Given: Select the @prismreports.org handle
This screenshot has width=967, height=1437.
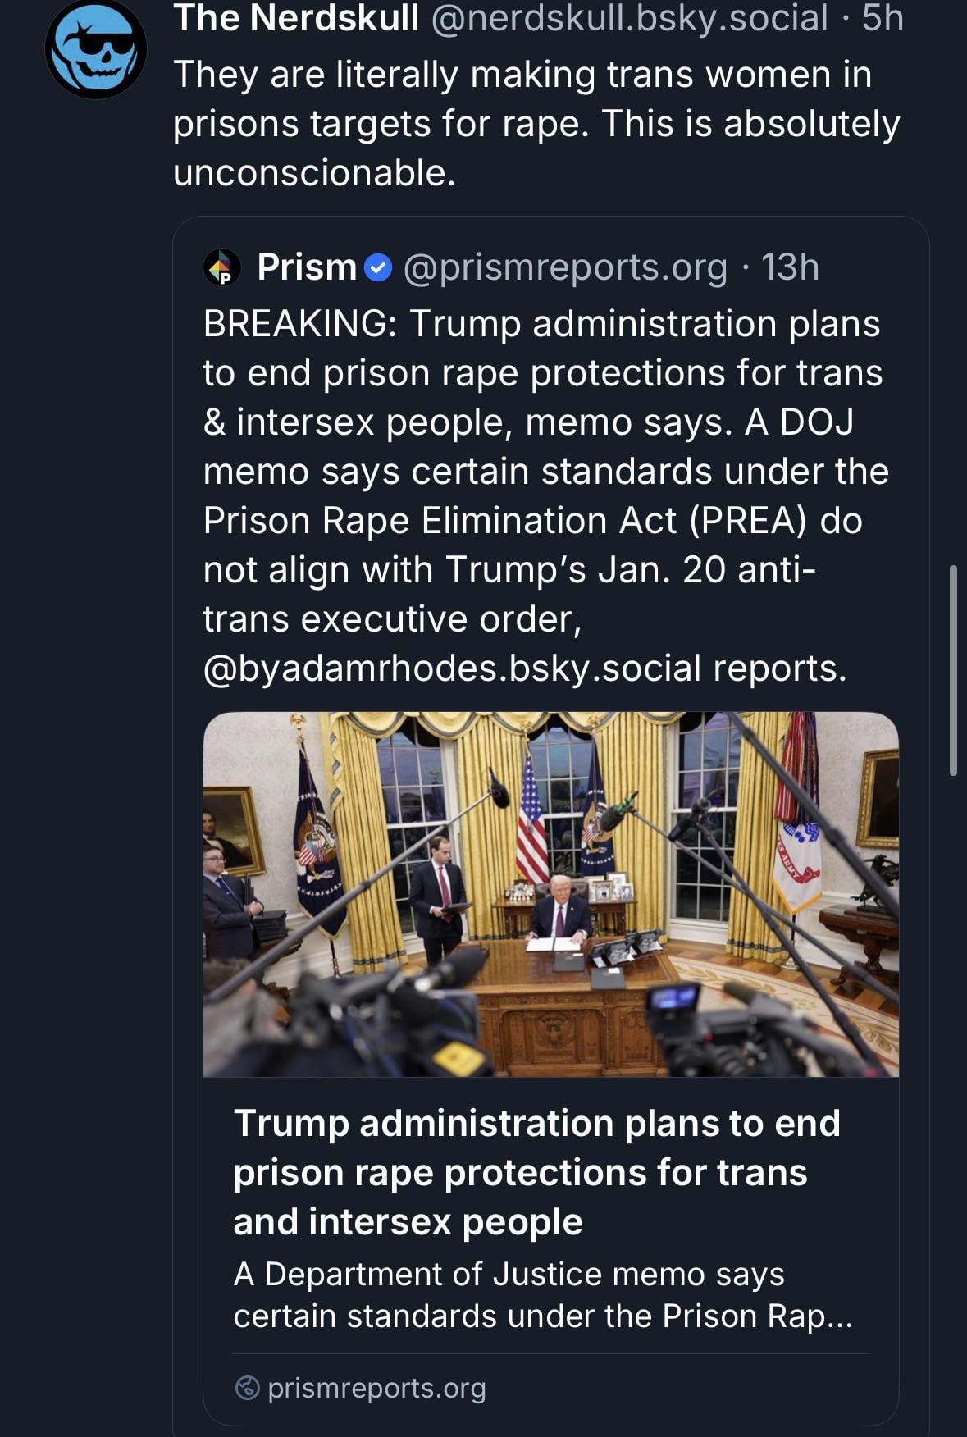Looking at the screenshot, I should (x=565, y=267).
